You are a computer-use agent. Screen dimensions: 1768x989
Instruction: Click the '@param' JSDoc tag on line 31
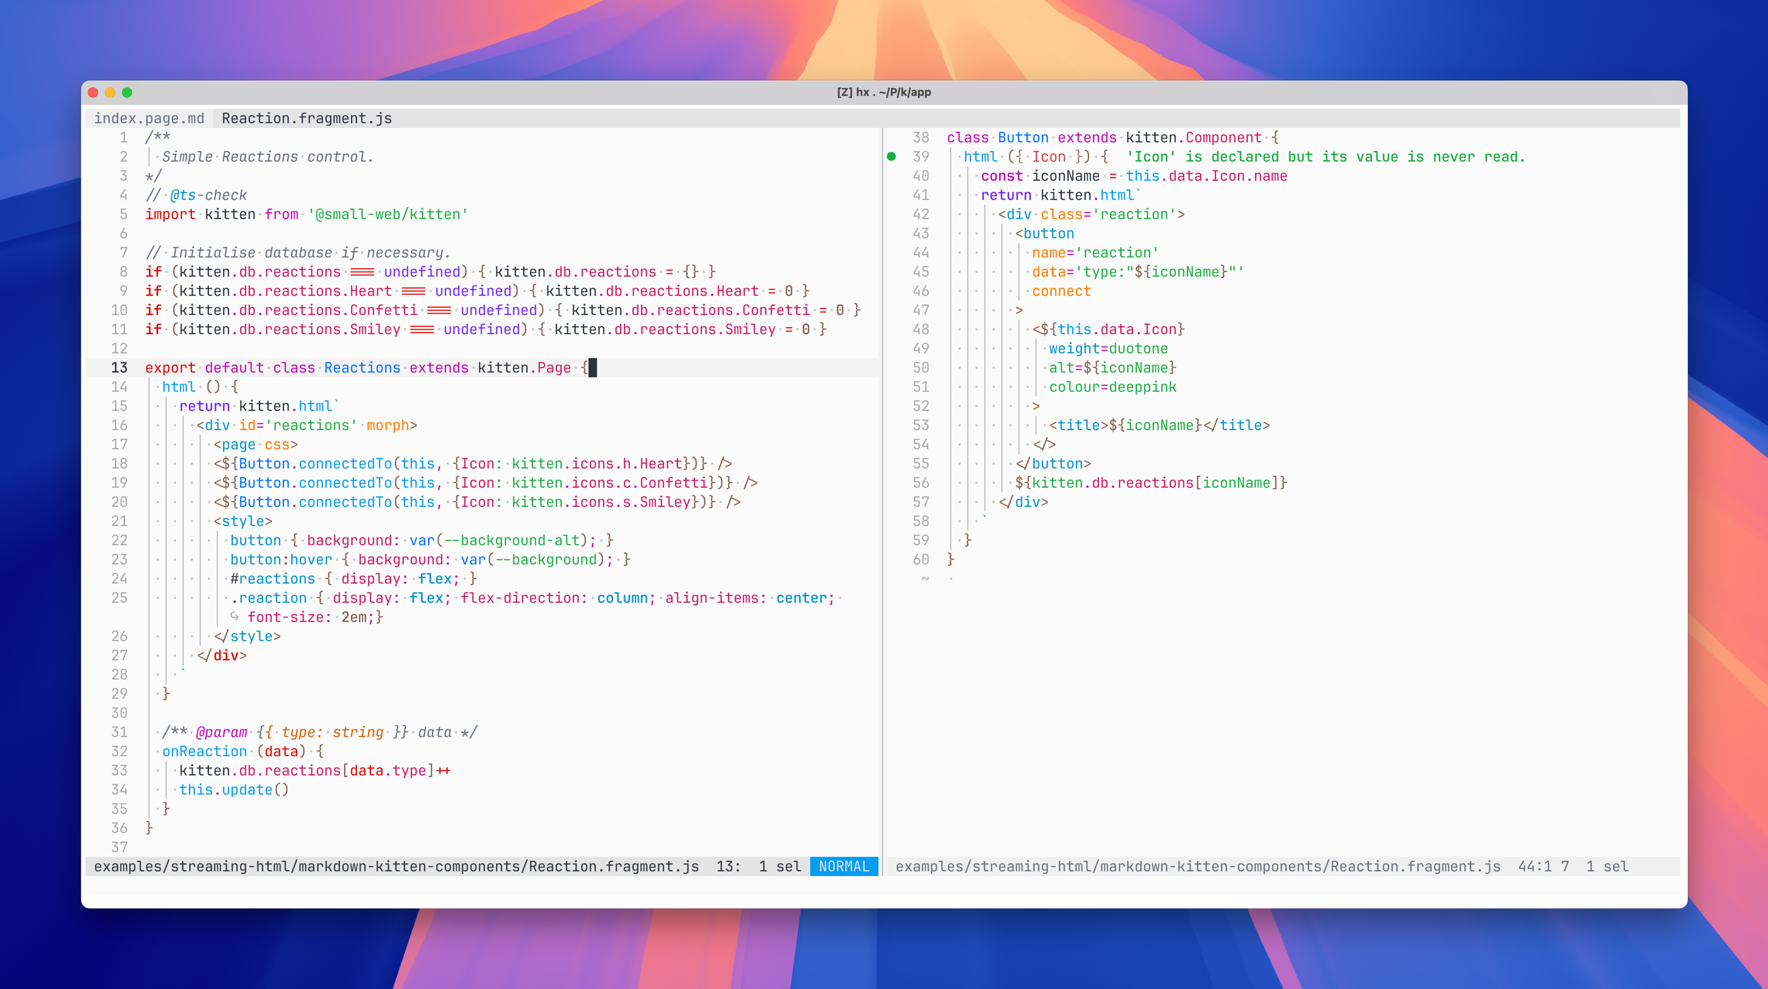221,732
